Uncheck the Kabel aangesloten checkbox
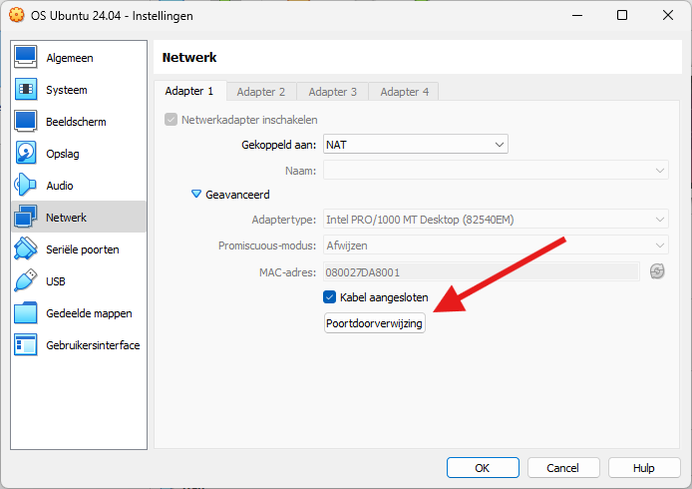The image size is (692, 489). pyautogui.click(x=330, y=297)
